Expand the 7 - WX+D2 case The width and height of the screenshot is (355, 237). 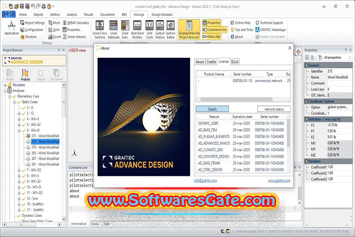19,170
